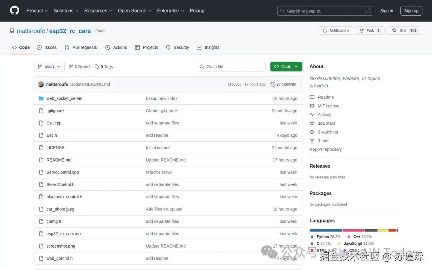Viewport: 432px width, 270px height.
Task: Open the mattsroufe owner profile link
Action: (x=31, y=31)
